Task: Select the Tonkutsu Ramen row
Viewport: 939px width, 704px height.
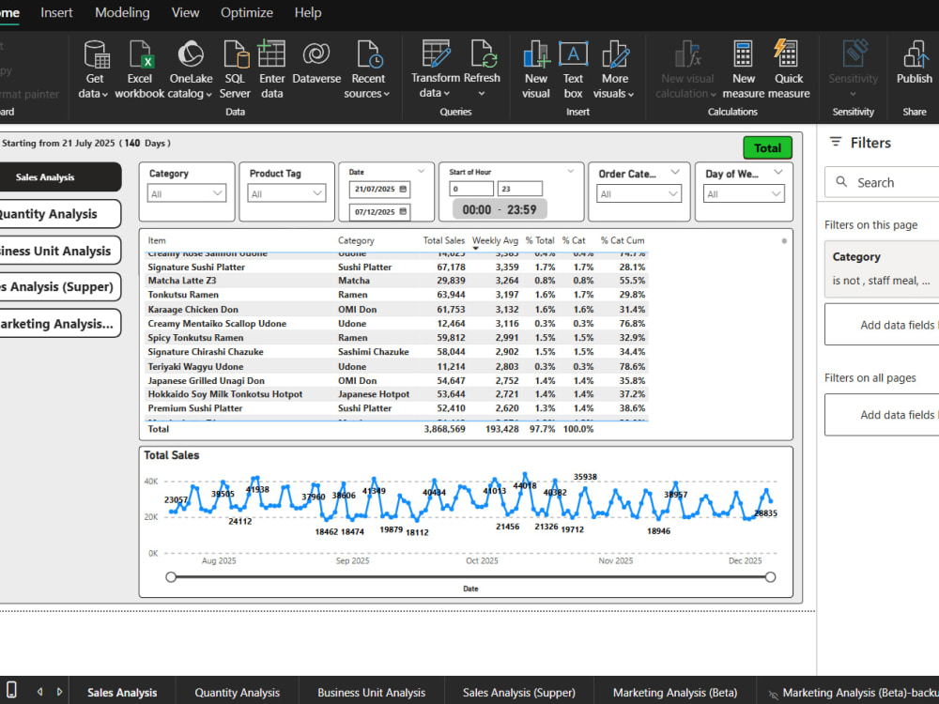Action: coord(396,295)
